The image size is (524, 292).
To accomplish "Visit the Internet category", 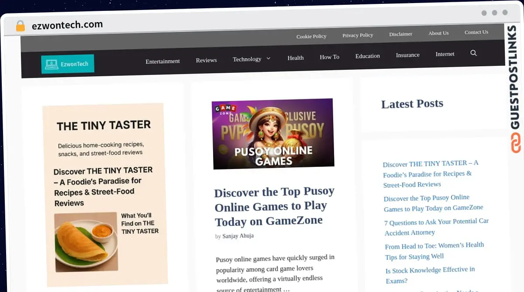I will coord(445,54).
